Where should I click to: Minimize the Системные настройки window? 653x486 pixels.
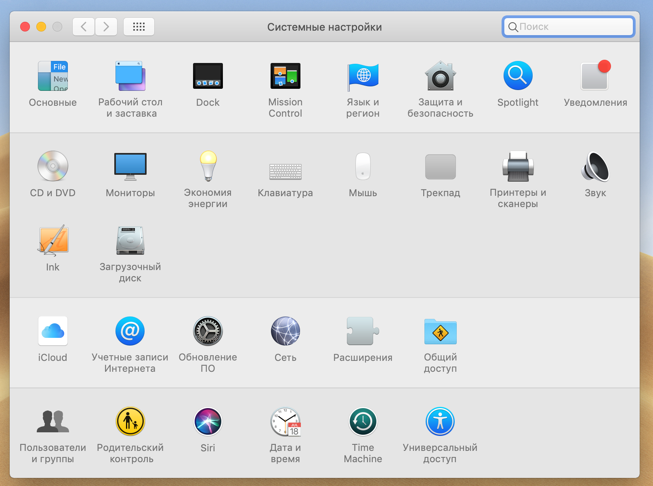point(41,27)
